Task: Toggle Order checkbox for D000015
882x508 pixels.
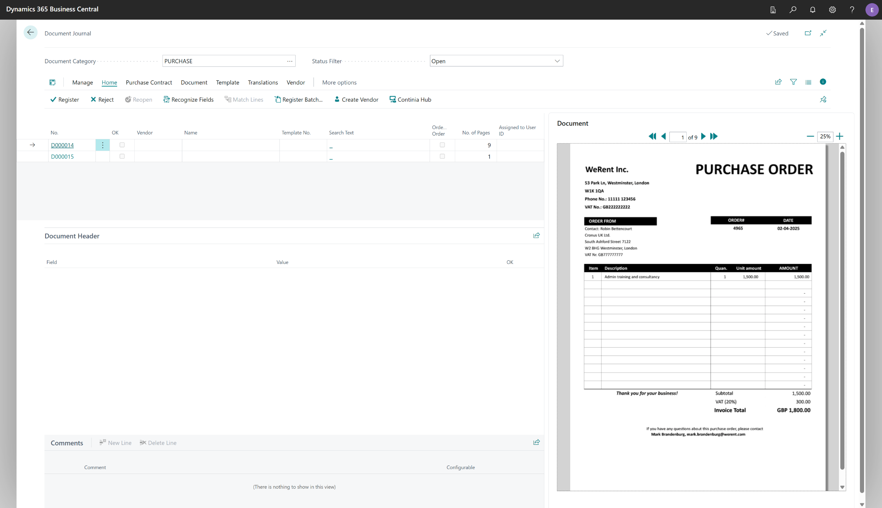Action: click(x=442, y=156)
